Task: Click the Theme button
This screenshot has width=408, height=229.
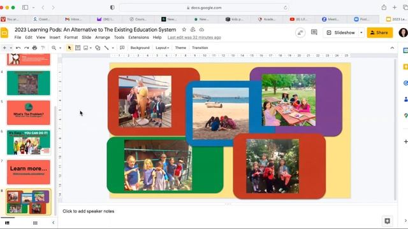Action: pyautogui.click(x=180, y=48)
